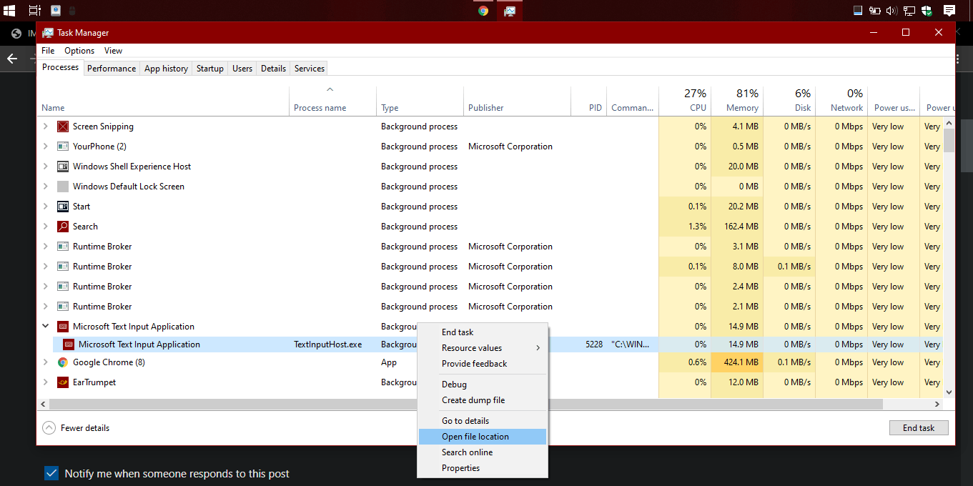Select Properties in the context menu

[483, 468]
